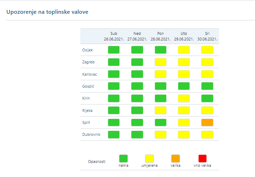
Task: Select the Sri 30.06.2021. column header
Action: pyautogui.click(x=207, y=36)
